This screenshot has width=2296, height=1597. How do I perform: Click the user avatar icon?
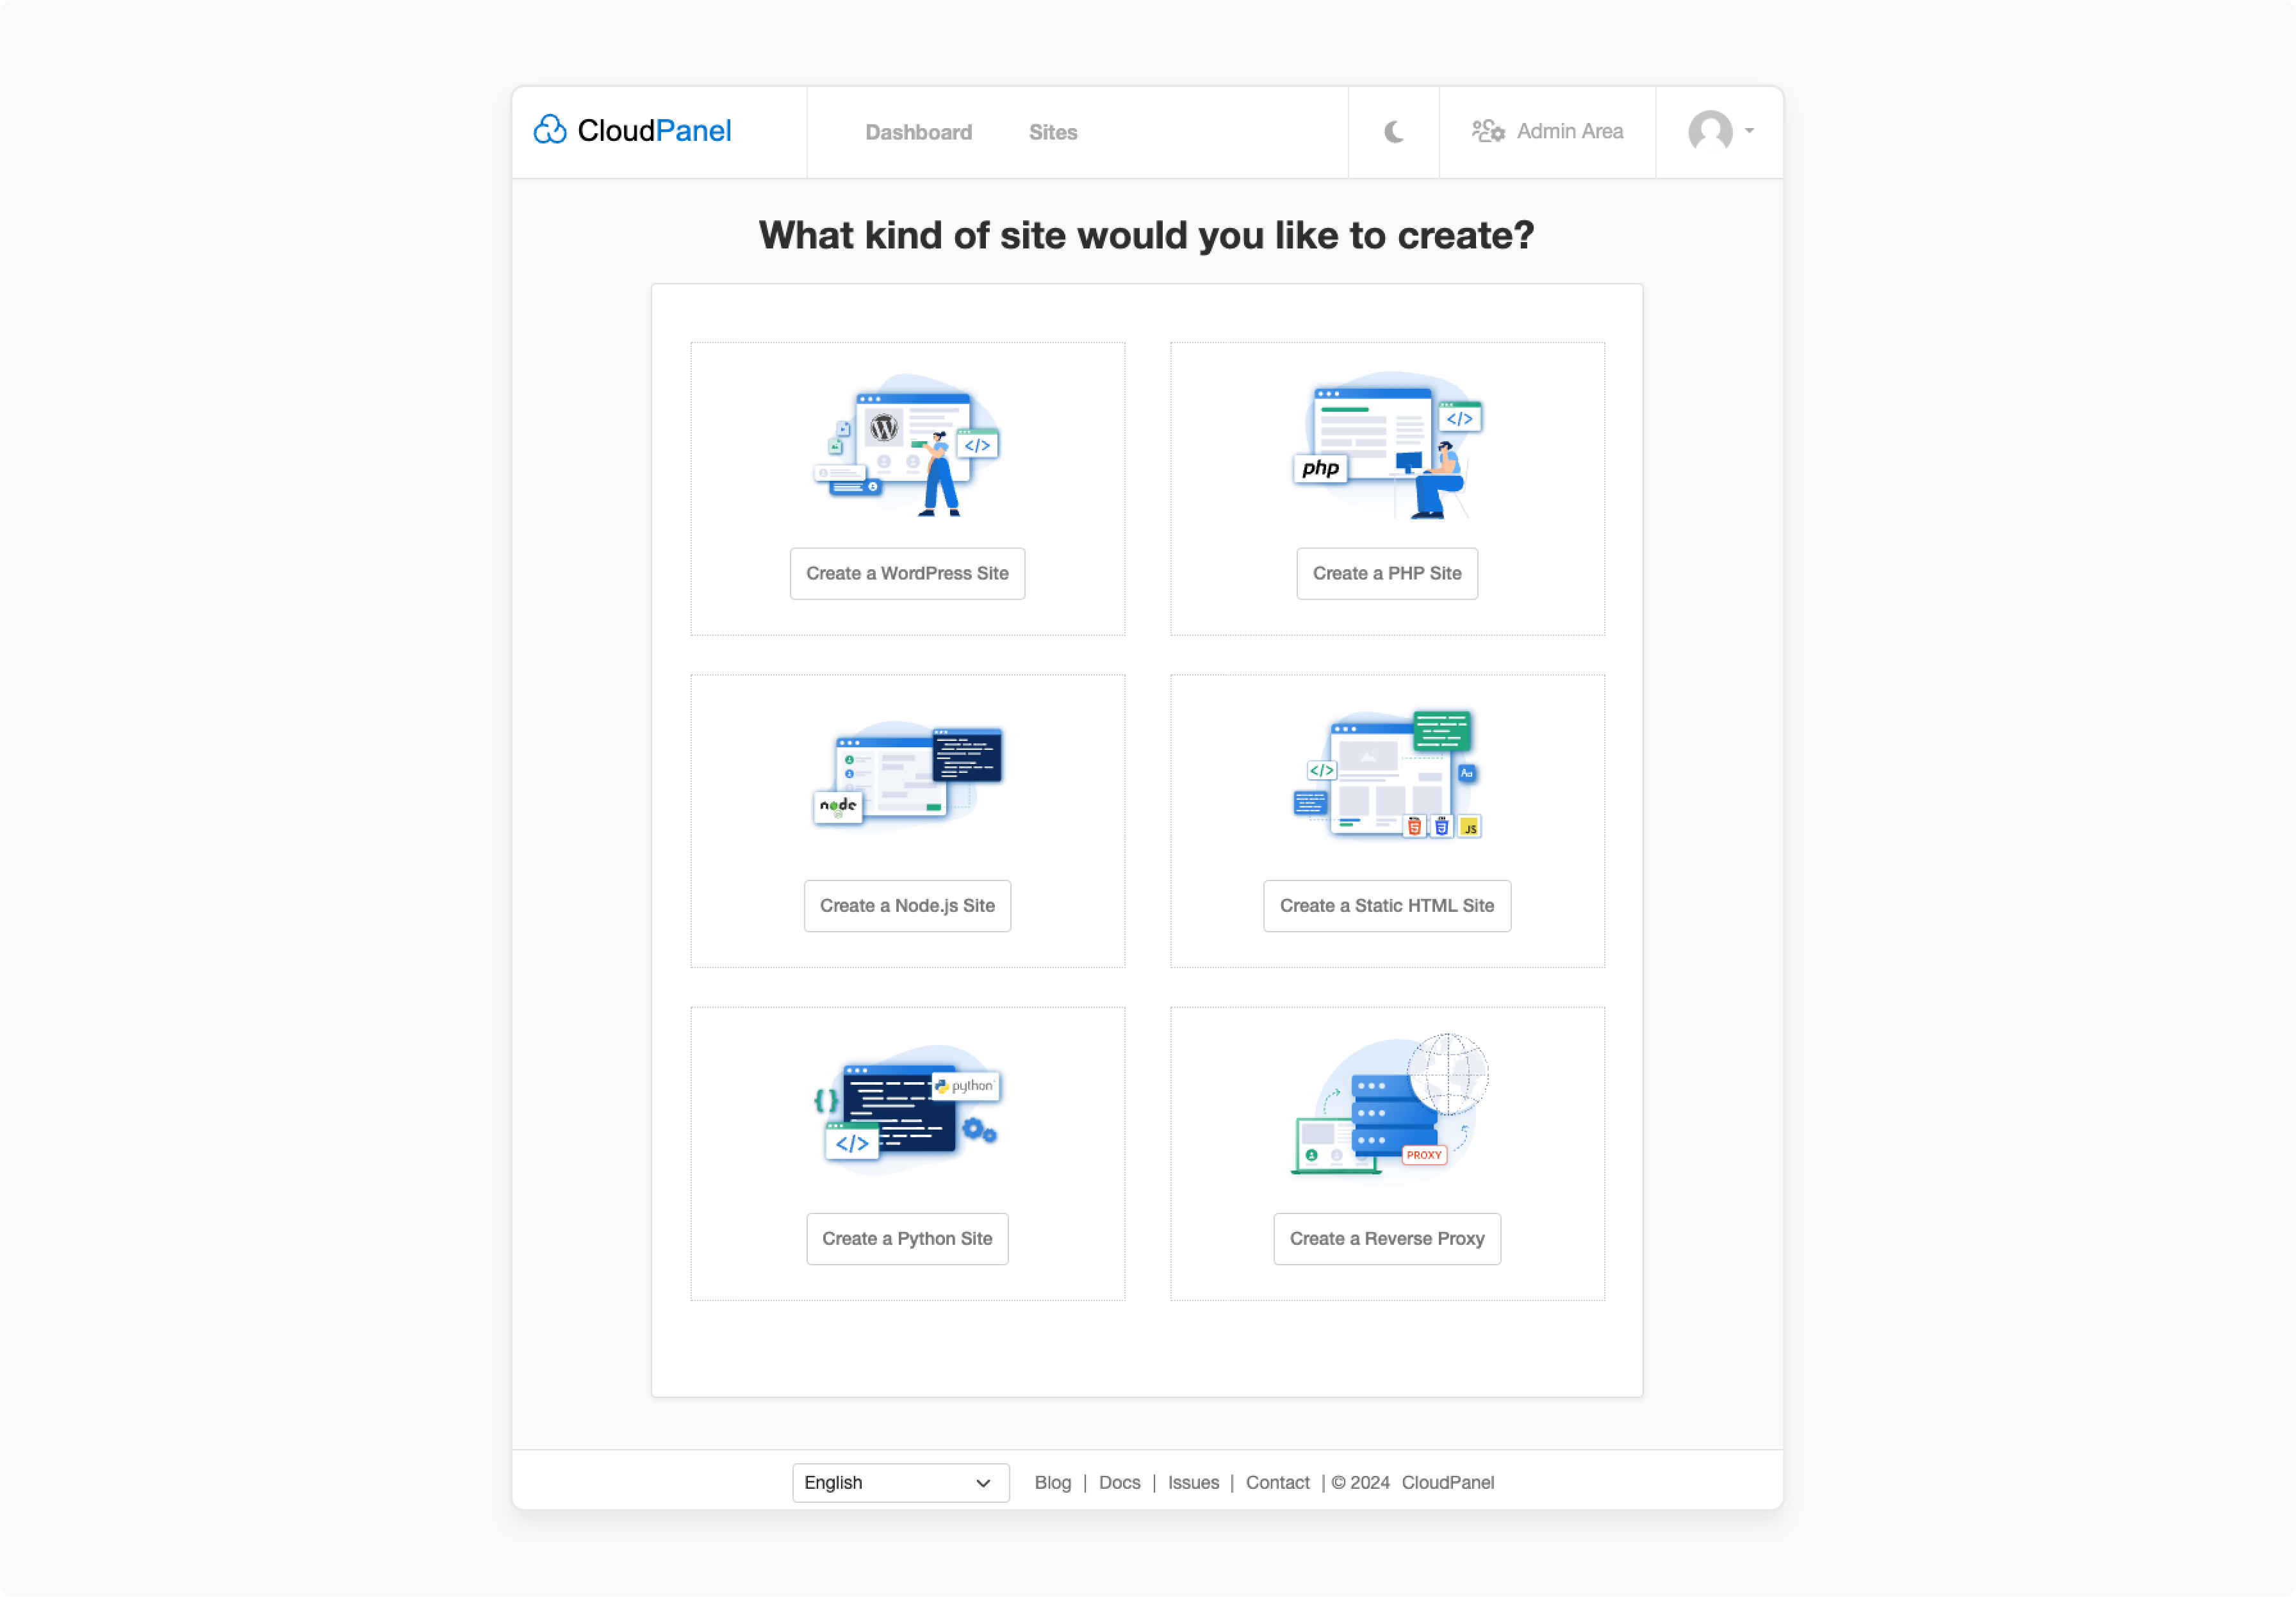[1710, 131]
